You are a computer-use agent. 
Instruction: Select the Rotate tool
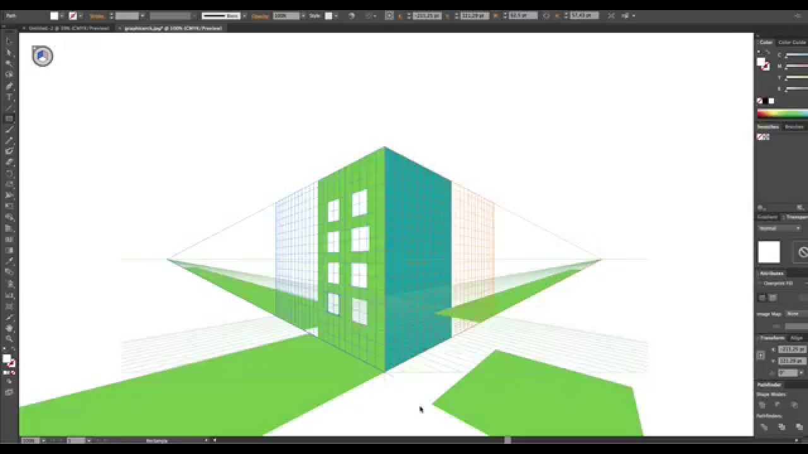point(9,173)
